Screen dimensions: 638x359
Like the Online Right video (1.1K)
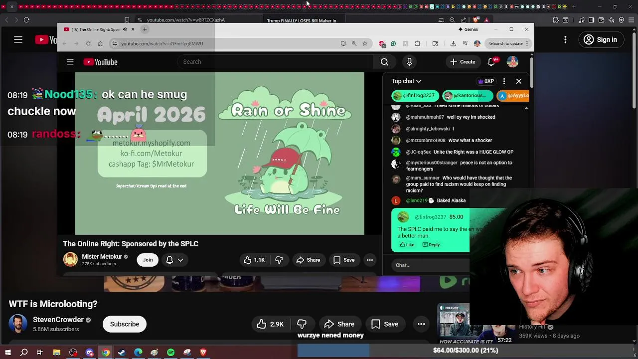(254, 260)
